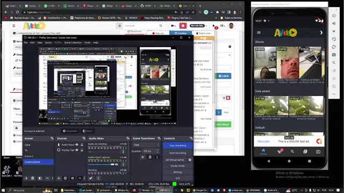344x193 pixels.
Task: Add a scene transition with plus icon
Action: pyautogui.click(x=142, y=157)
